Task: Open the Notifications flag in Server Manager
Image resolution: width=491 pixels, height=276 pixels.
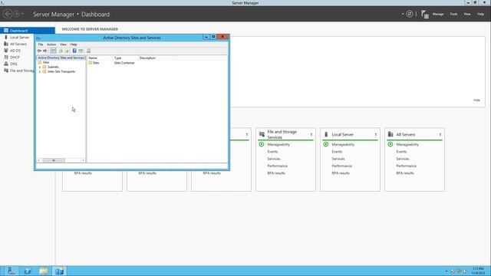Action: (x=424, y=14)
